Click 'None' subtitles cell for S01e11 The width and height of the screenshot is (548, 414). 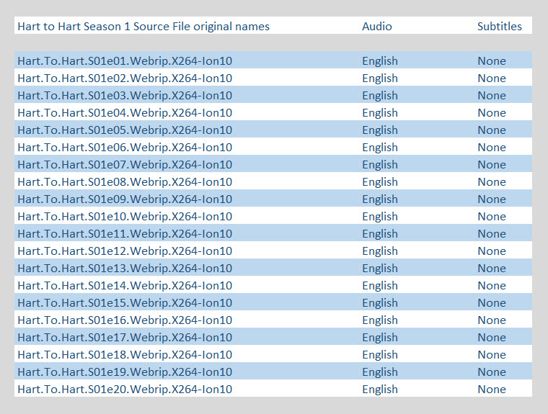tap(492, 233)
